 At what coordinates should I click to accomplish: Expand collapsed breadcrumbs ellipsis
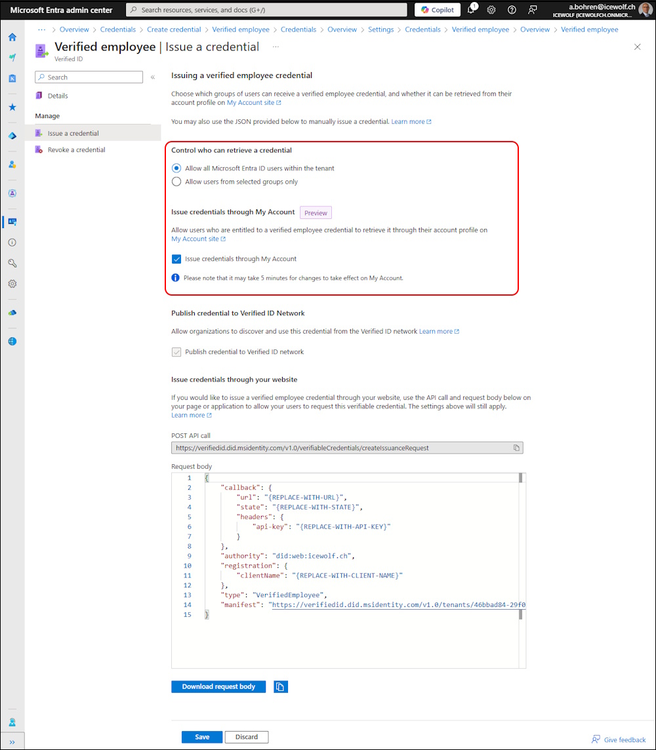(42, 30)
